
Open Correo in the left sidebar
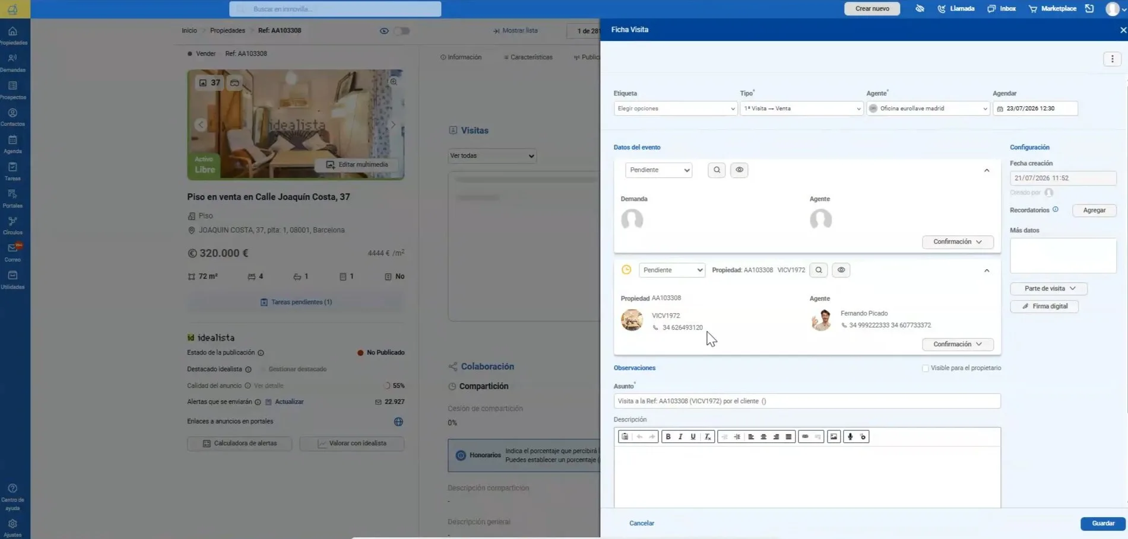pyautogui.click(x=13, y=253)
